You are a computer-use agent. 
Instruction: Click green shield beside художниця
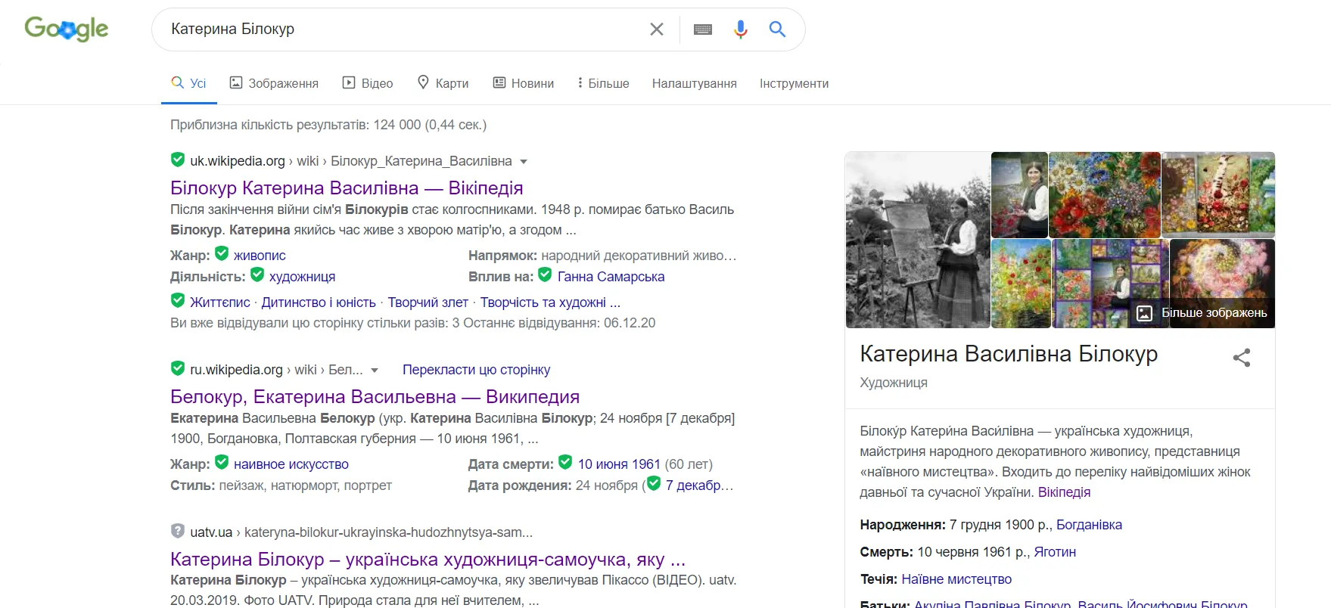pyautogui.click(x=257, y=275)
